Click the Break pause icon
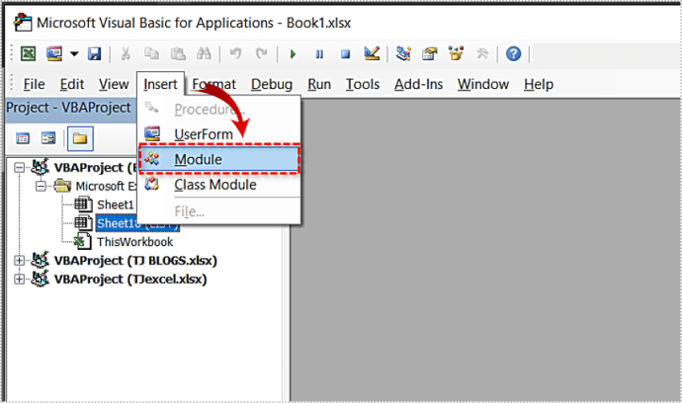 (319, 54)
